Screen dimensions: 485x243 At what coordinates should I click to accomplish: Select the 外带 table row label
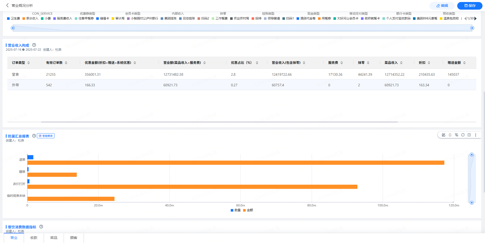click(15, 85)
